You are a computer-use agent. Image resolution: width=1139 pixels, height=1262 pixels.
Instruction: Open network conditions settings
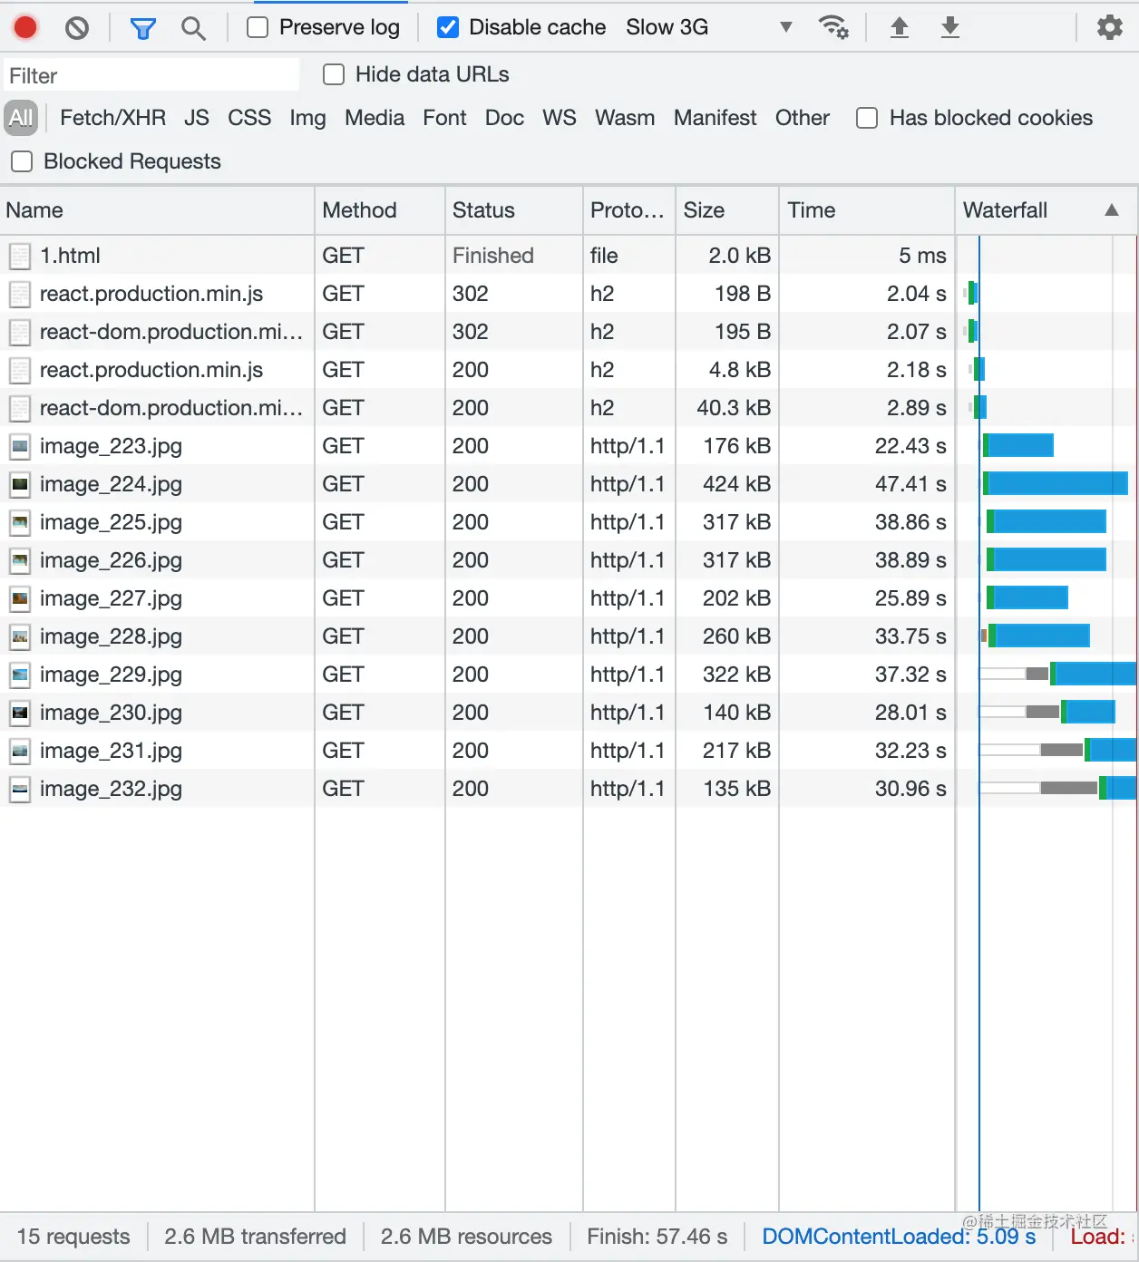[x=833, y=27]
